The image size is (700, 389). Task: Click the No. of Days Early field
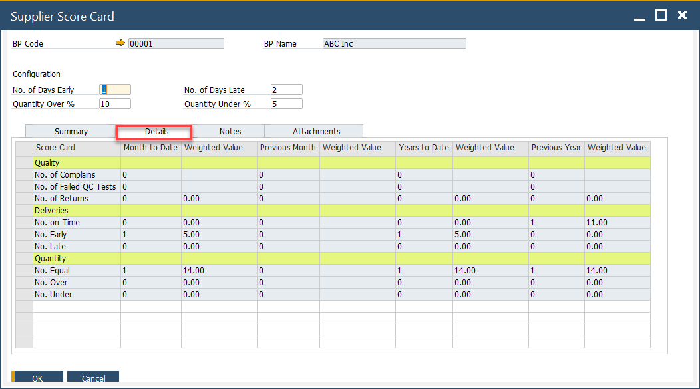[114, 89]
